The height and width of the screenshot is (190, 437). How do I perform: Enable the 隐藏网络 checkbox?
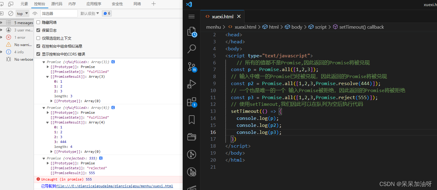[x=38, y=22]
